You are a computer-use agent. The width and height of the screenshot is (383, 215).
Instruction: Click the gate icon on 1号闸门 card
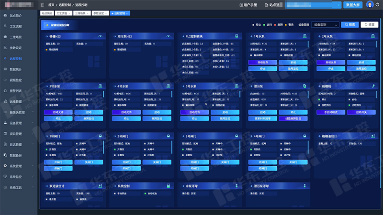101,136
